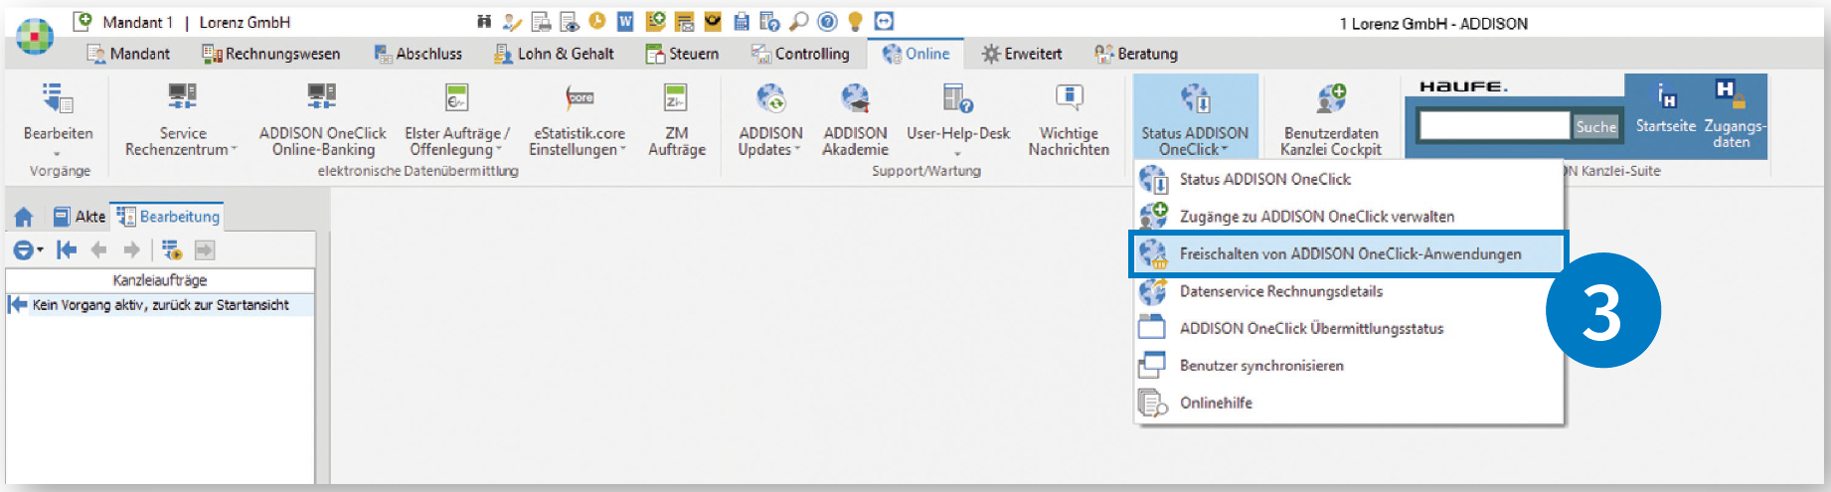Screen dimensions: 1831x492
Task: Open the Steuern ribbon tab
Action: [682, 54]
